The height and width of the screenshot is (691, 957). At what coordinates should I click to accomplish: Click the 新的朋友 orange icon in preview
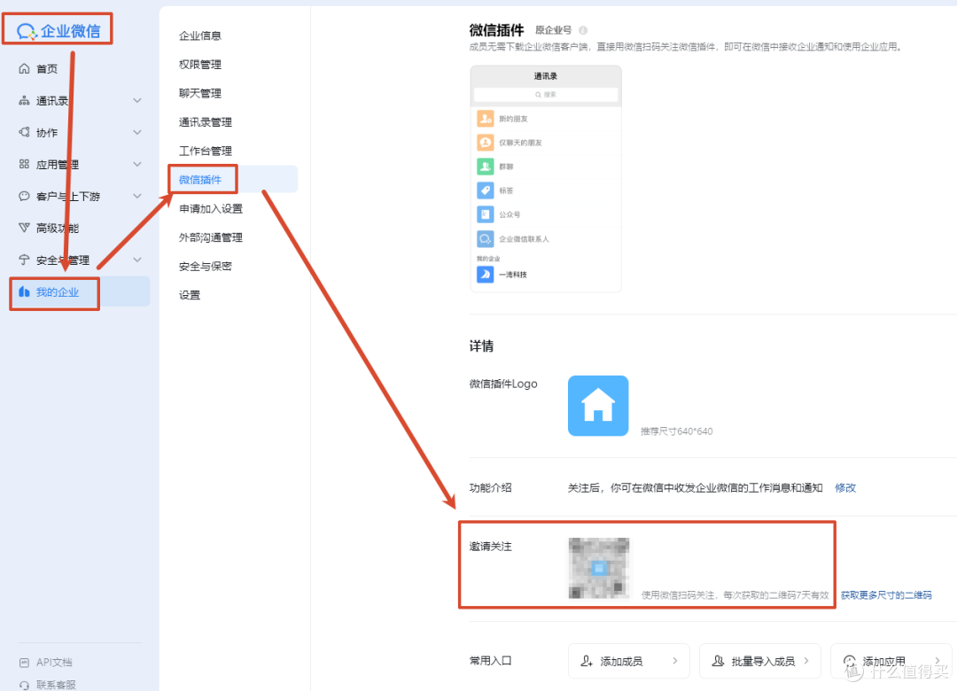[x=486, y=119]
